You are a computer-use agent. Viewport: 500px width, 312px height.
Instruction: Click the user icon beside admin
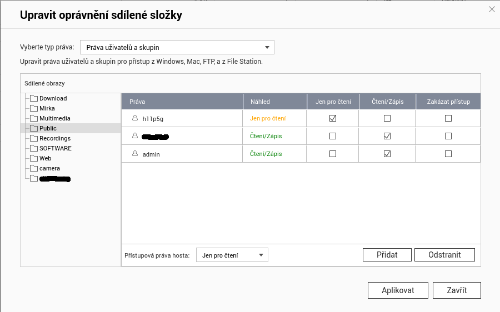pyautogui.click(x=134, y=154)
